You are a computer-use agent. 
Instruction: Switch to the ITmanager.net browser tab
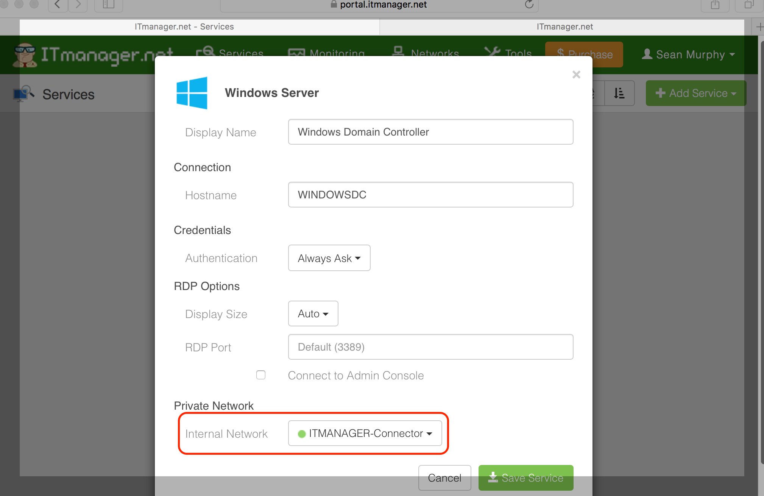564,27
